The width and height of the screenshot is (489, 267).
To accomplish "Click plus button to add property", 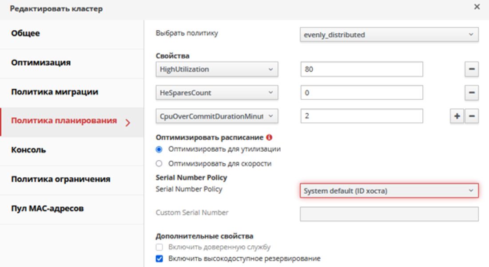I will 457,116.
